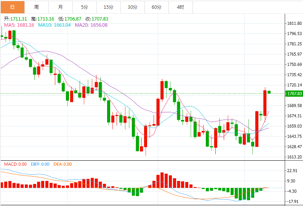The height and width of the screenshot is (206, 303).
Task: Click the low price value 1706.87
Action: click(73, 19)
